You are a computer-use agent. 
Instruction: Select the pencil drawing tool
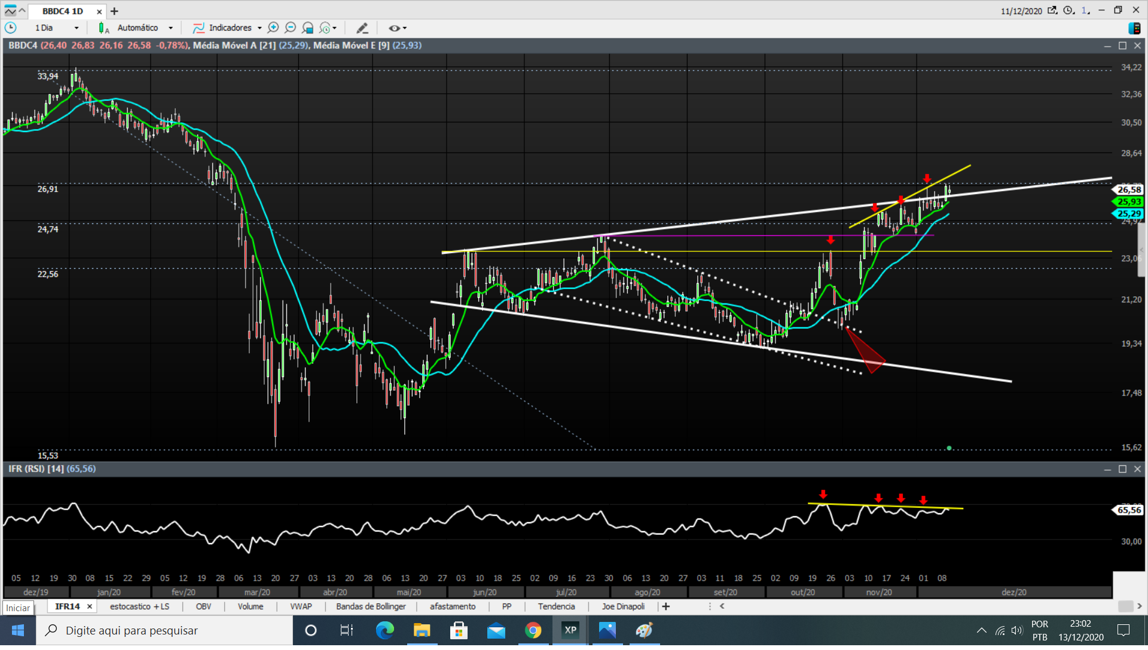click(362, 28)
